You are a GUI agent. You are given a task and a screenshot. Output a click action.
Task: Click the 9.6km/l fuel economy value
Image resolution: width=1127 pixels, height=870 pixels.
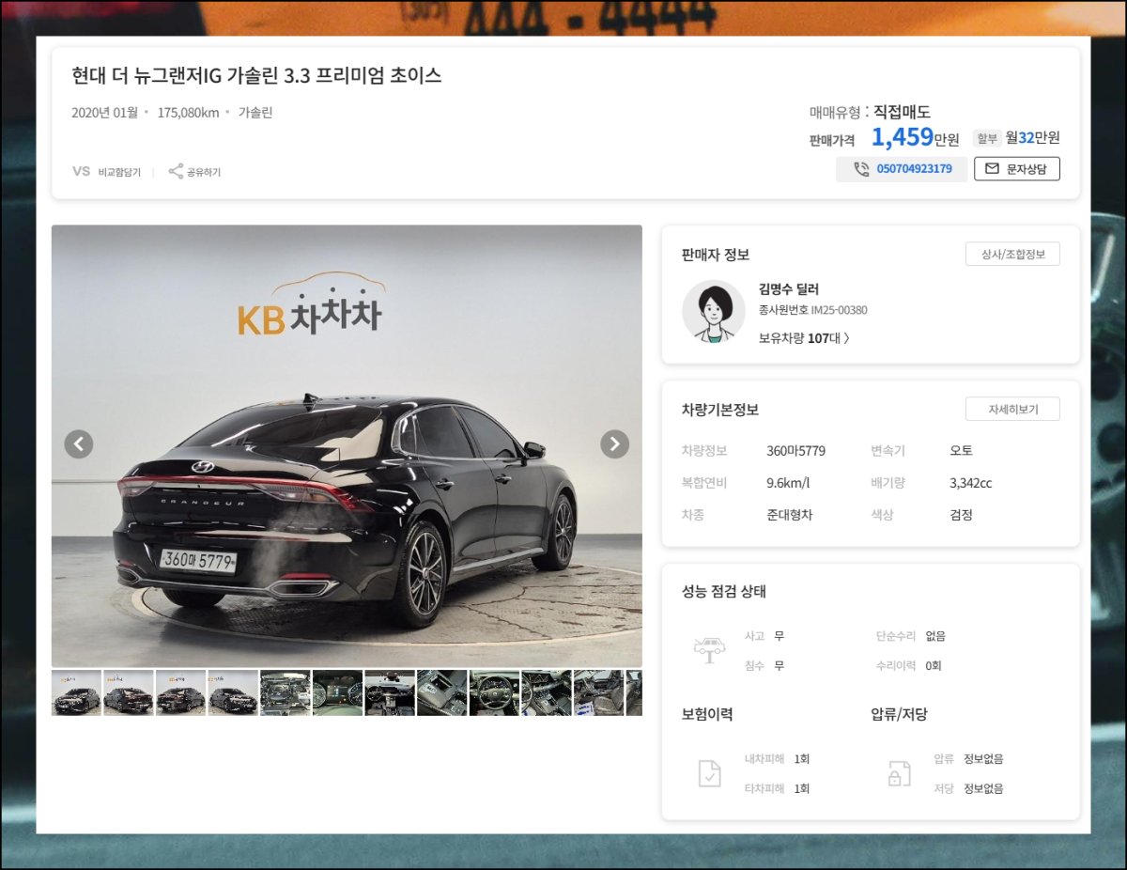click(x=788, y=483)
